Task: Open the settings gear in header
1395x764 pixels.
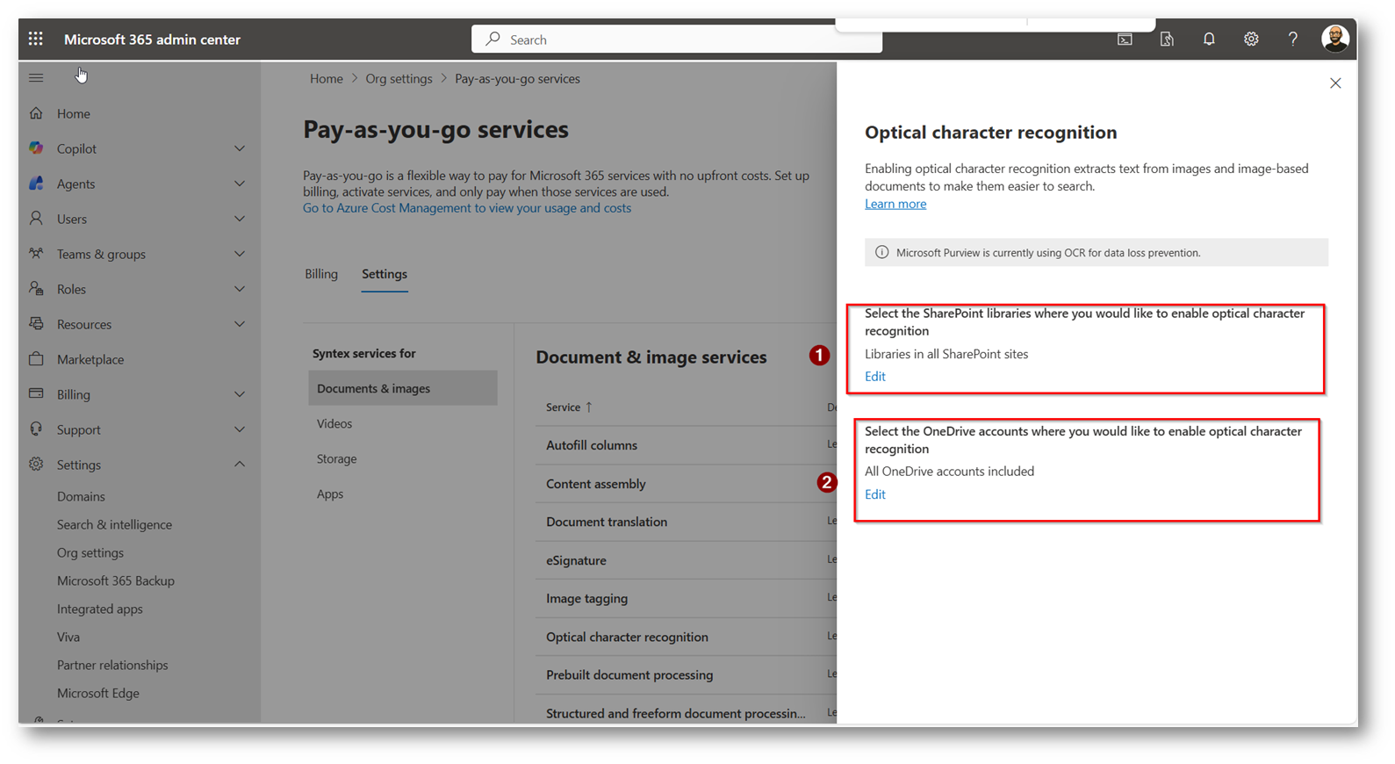Action: pyautogui.click(x=1251, y=39)
